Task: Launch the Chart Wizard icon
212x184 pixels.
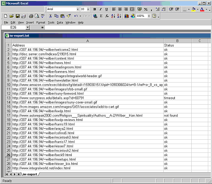Action: pos(127,16)
